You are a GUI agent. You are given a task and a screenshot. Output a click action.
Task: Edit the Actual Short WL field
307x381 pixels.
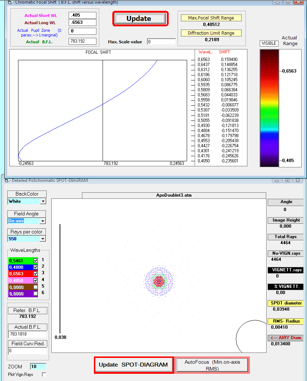[x=82, y=15]
